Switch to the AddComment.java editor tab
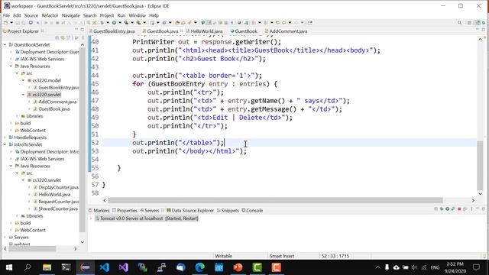The width and height of the screenshot is (489, 275). (286, 31)
